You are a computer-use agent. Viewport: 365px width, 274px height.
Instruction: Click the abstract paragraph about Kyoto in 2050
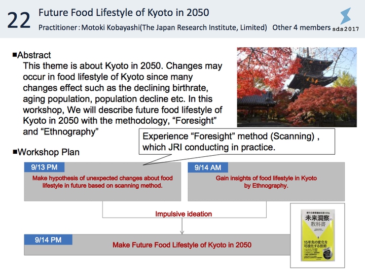(123, 99)
